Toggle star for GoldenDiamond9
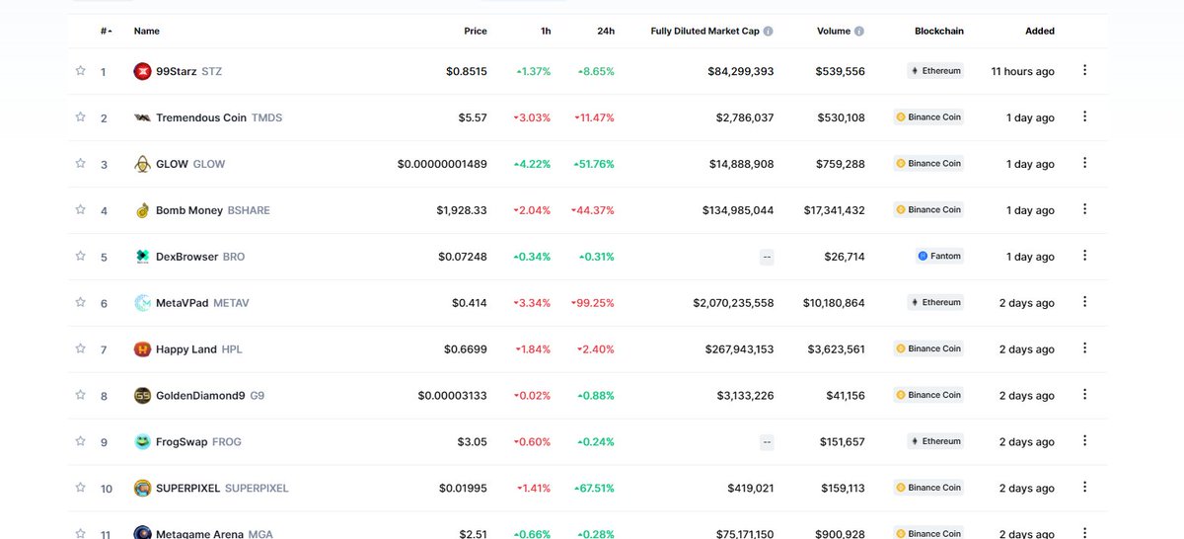This screenshot has height=539, width=1184. (x=81, y=395)
